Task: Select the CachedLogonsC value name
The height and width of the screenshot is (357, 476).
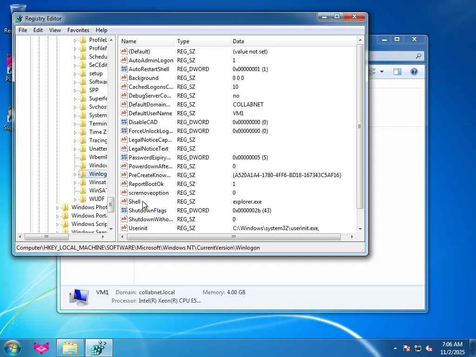Action: 151,87
